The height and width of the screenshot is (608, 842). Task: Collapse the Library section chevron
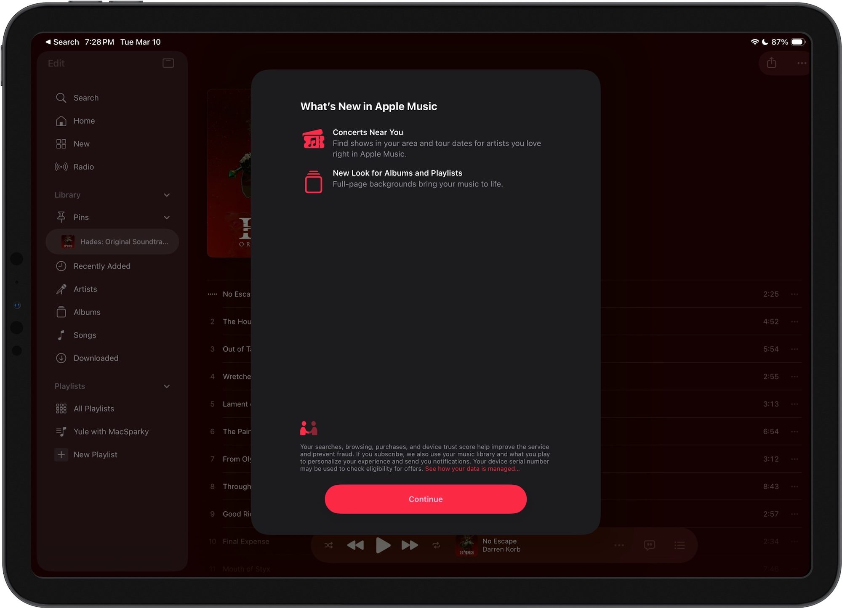pyautogui.click(x=167, y=195)
